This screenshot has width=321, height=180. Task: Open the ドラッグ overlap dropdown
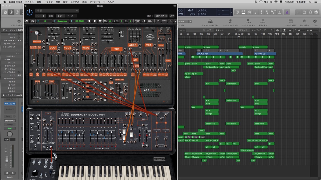click(x=262, y=30)
